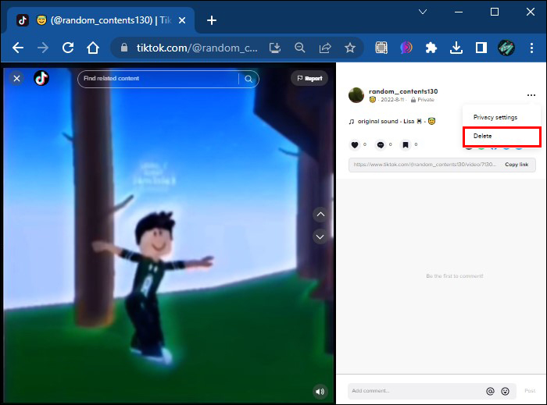Mute the video sound with the speaker icon
The width and height of the screenshot is (547, 405).
[x=320, y=392]
